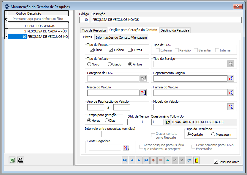Open Marca do Veículo lookup
247x175 pixels.
143,93
